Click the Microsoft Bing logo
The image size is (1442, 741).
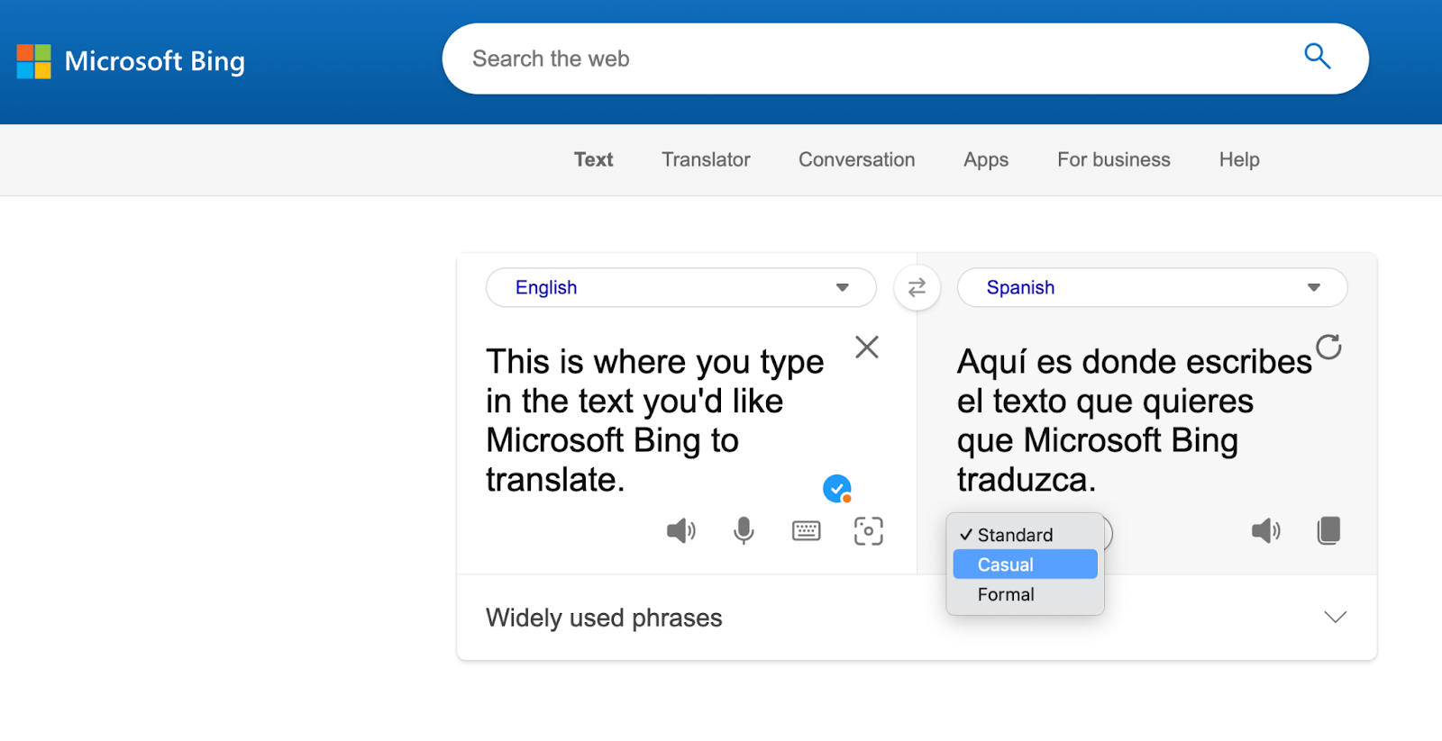131,61
